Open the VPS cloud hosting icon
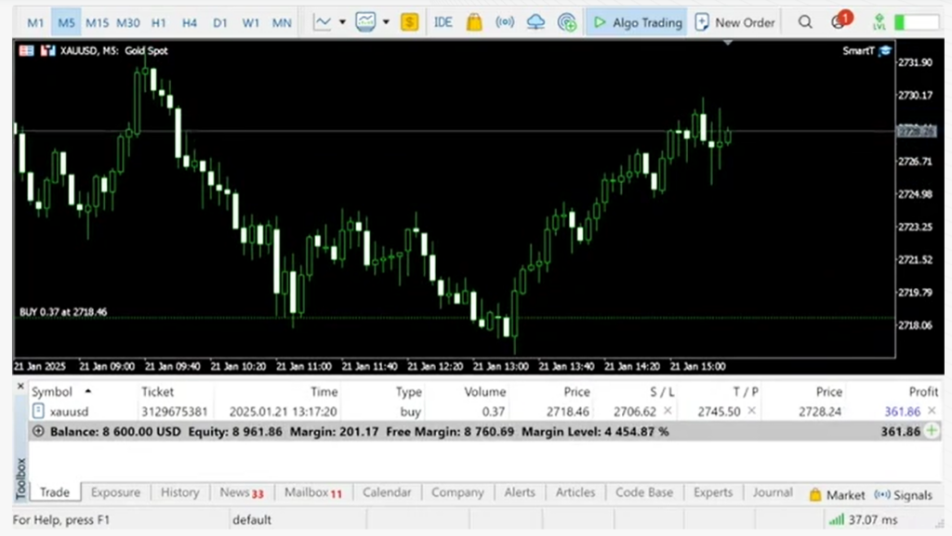The width and height of the screenshot is (952, 536). click(535, 21)
